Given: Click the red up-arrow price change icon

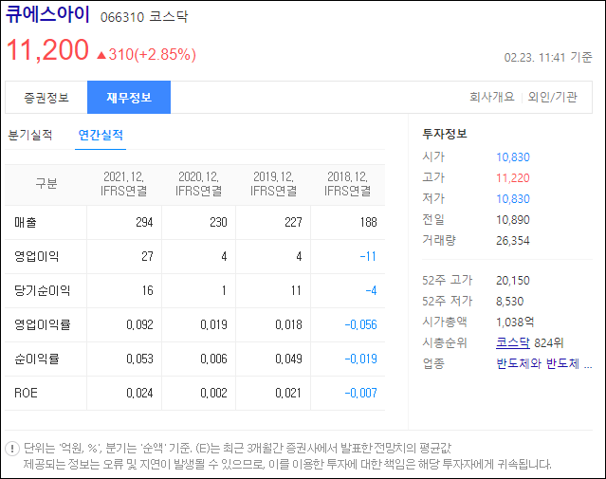Looking at the screenshot, I should coord(101,55).
